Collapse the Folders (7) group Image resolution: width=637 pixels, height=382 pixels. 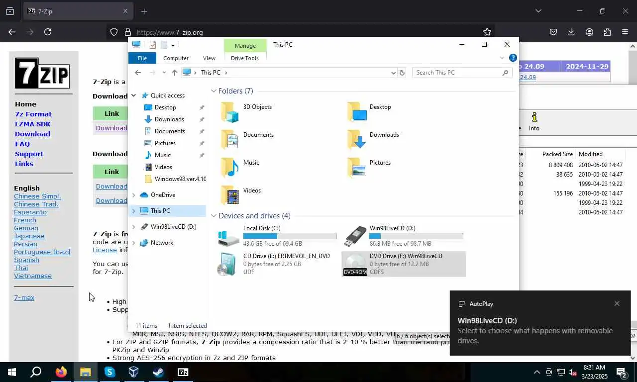coord(213,91)
